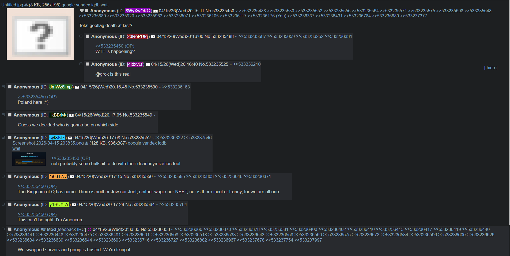Select checkbox for the Anonymous ## Mod post
This screenshot has height=256, width=510.
pyautogui.click(x=10, y=229)
